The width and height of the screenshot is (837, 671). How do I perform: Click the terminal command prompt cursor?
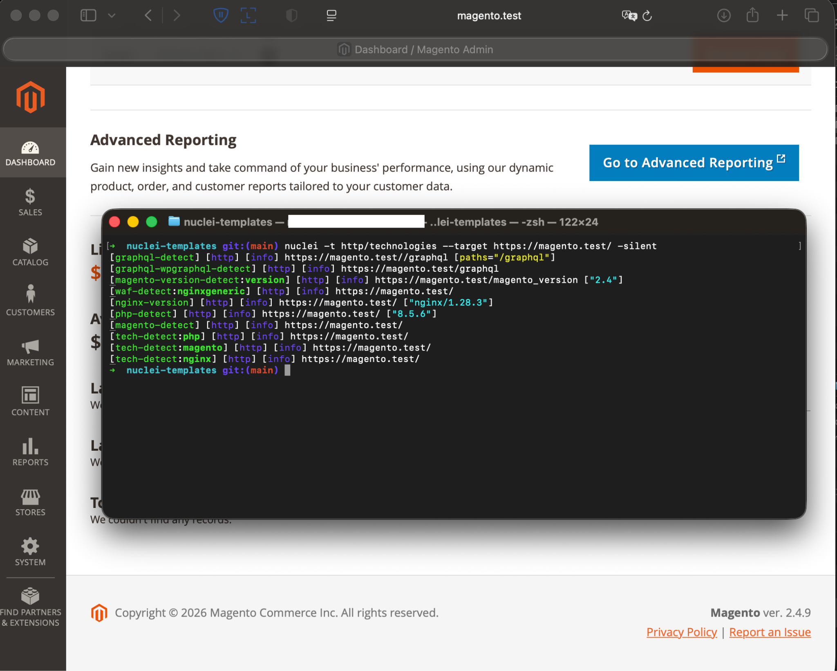click(x=287, y=370)
